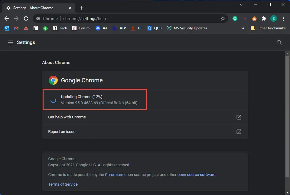Click the About Chrome heading

point(56,62)
